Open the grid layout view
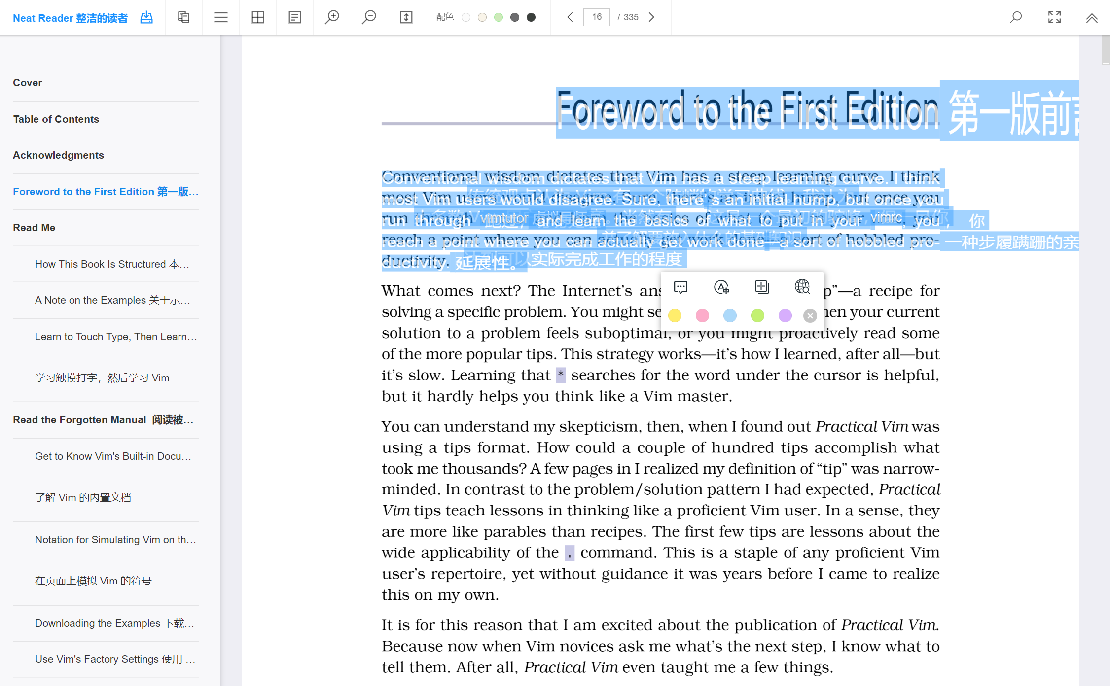 [258, 17]
